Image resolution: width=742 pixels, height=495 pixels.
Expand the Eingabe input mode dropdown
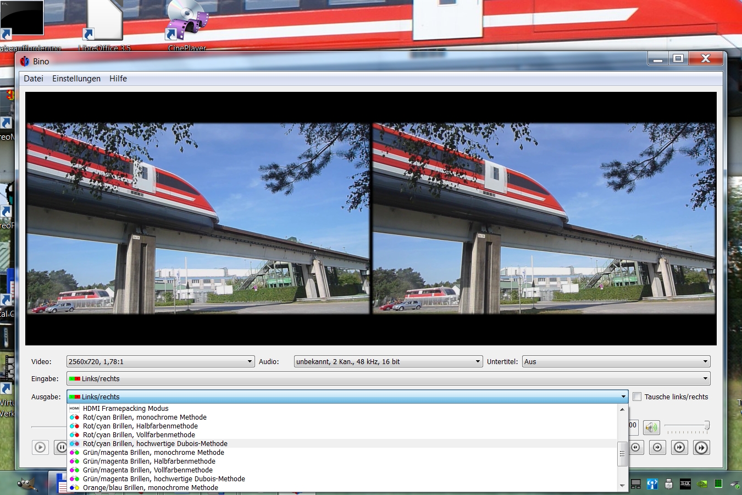click(x=388, y=378)
